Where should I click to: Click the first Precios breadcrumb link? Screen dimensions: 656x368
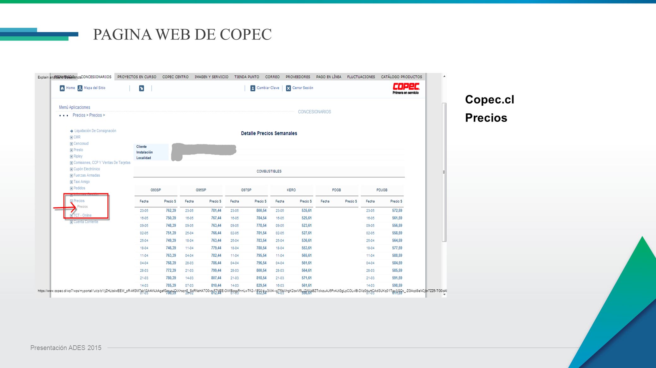79,115
